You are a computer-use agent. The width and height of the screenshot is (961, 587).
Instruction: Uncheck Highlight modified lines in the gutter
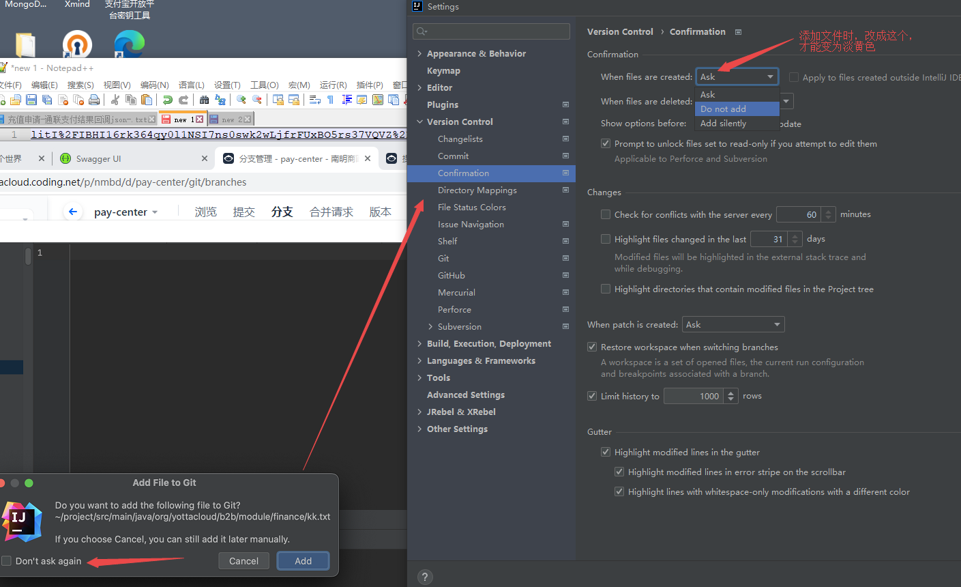(606, 452)
